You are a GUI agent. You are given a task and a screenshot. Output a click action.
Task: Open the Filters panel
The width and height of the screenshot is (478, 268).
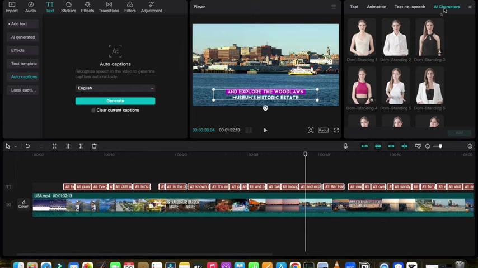[x=130, y=7]
